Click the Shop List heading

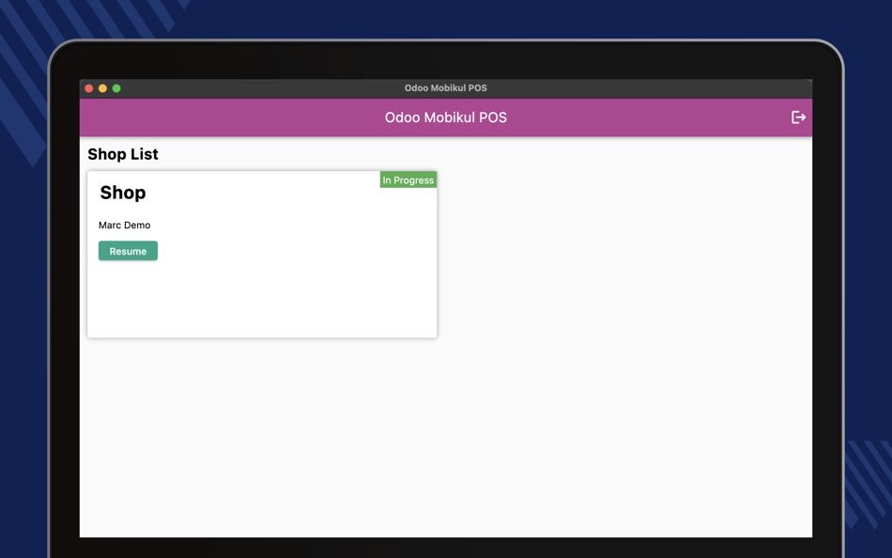coord(123,154)
